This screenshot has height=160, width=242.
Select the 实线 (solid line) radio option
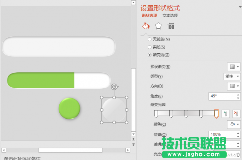coord(150,47)
